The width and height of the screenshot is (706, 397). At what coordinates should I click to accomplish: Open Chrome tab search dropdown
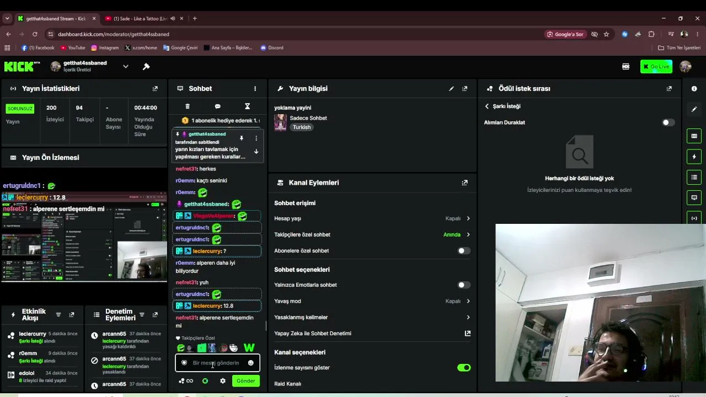[x=7, y=18]
